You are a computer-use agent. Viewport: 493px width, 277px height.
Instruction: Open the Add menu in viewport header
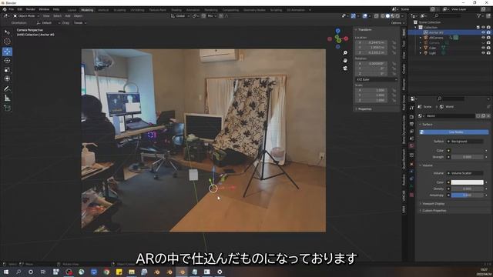click(68, 15)
